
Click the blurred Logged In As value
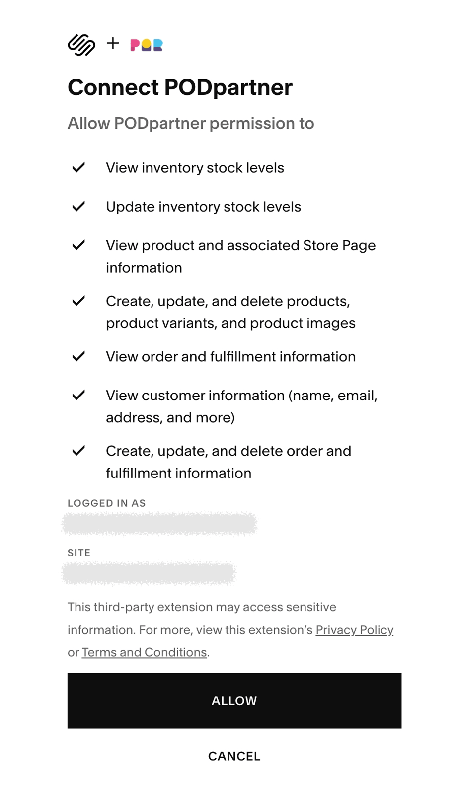tap(159, 524)
